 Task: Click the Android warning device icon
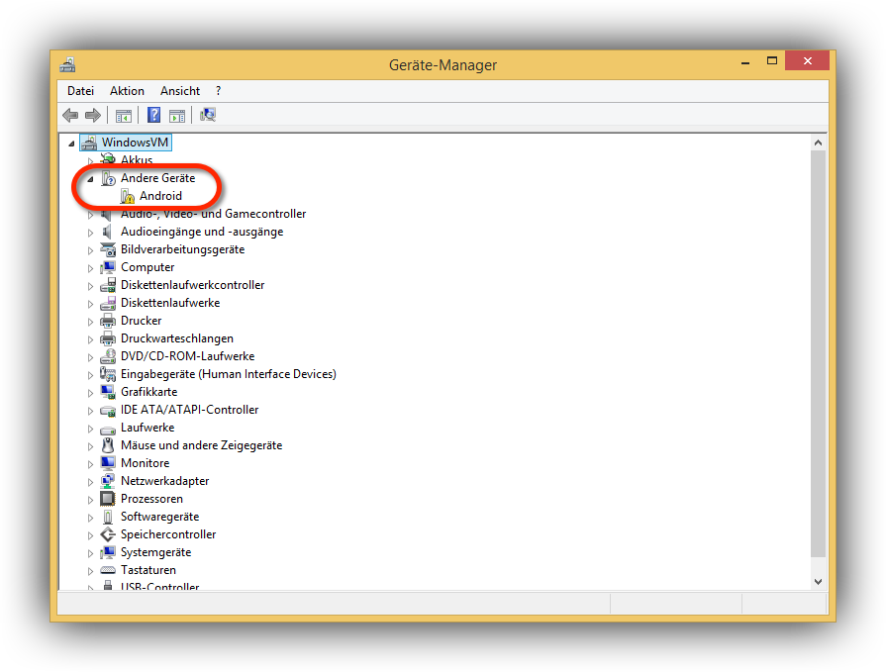pyautogui.click(x=128, y=197)
